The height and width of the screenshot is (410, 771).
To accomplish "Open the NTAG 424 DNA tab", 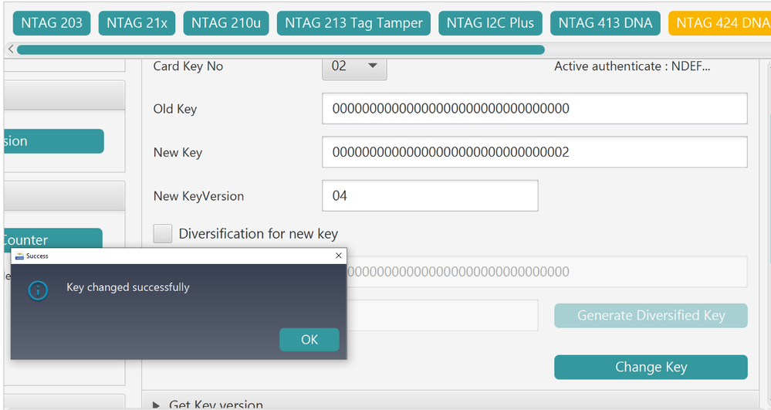I will (x=720, y=23).
